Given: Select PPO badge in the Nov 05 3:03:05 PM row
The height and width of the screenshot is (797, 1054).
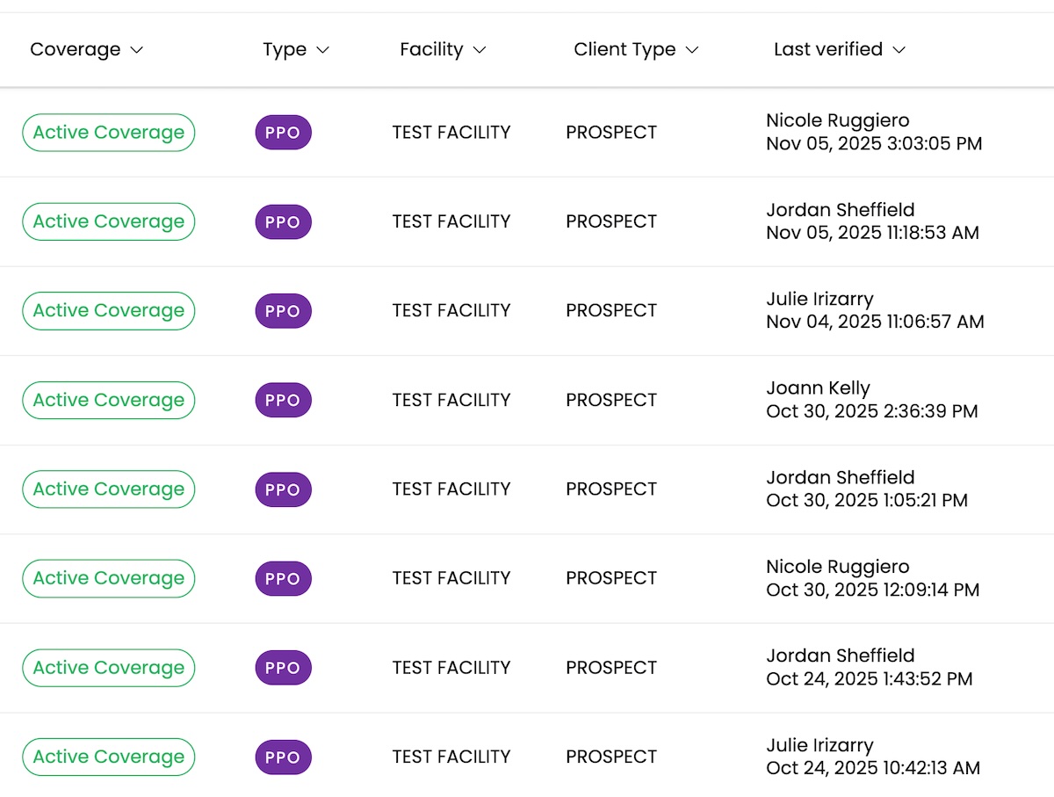Looking at the screenshot, I should click(283, 133).
